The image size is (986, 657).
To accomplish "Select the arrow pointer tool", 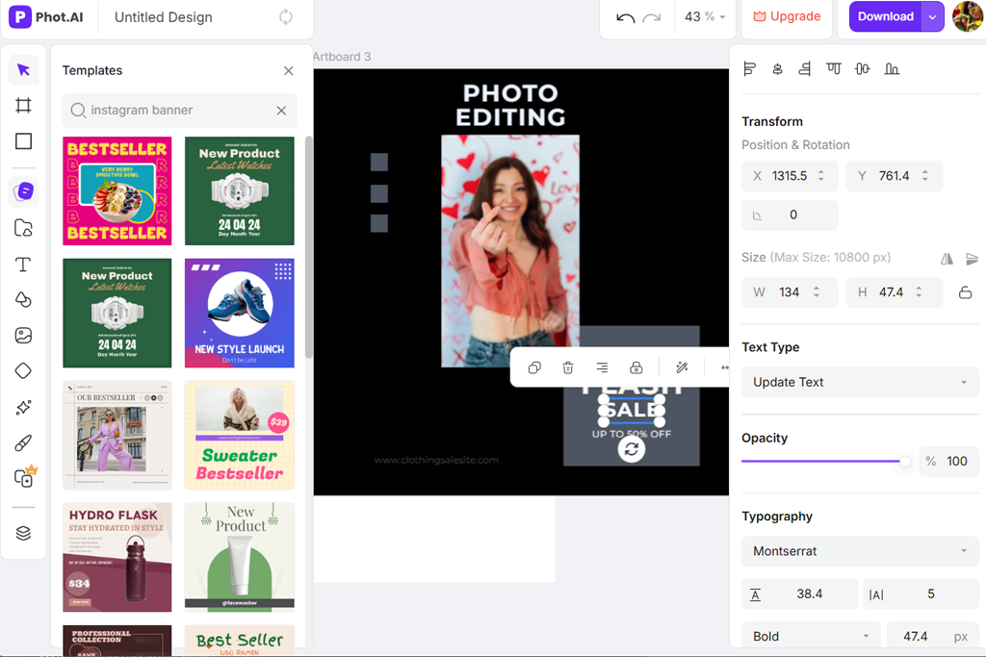I will pyautogui.click(x=23, y=69).
